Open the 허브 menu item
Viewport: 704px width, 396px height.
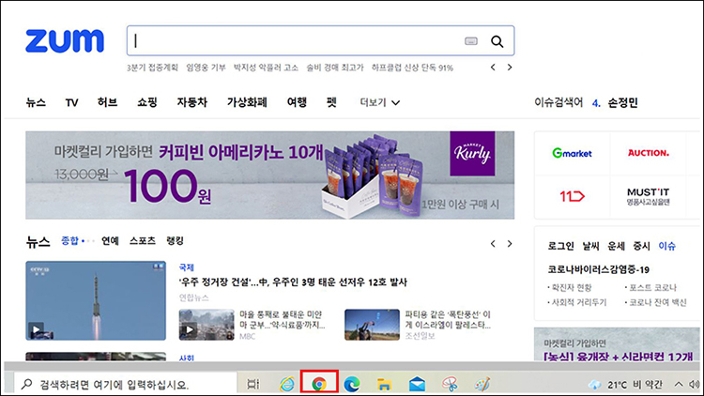(107, 102)
